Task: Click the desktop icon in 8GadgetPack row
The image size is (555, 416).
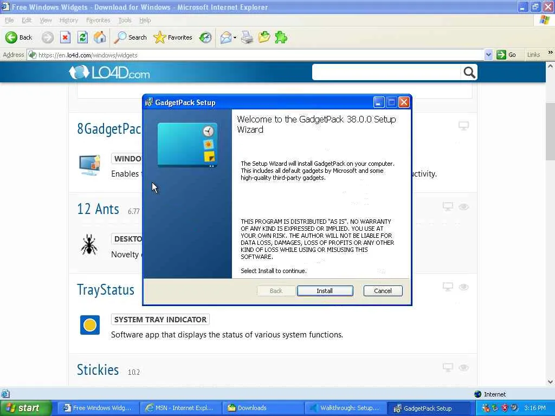Action: tap(464, 126)
